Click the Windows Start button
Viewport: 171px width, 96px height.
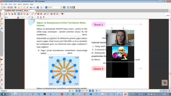(3, 94)
